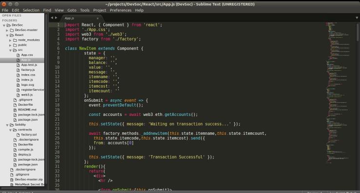Click the editor vertical scrollbar

click(x=358, y=32)
